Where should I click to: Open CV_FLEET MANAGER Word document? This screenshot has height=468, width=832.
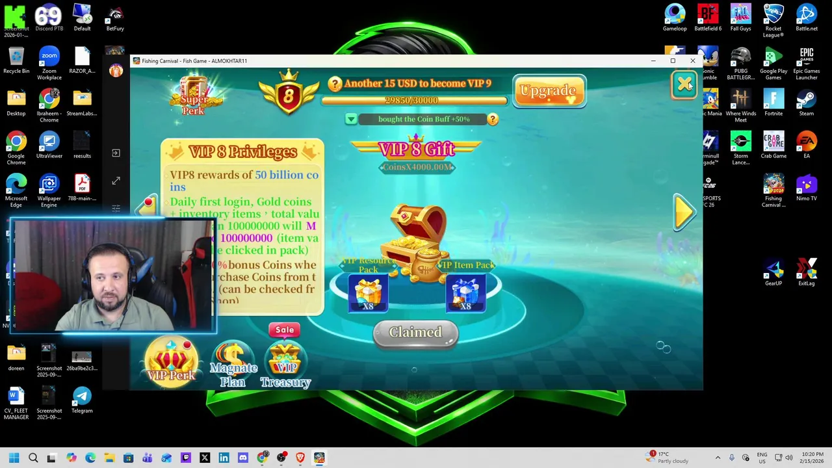click(16, 403)
